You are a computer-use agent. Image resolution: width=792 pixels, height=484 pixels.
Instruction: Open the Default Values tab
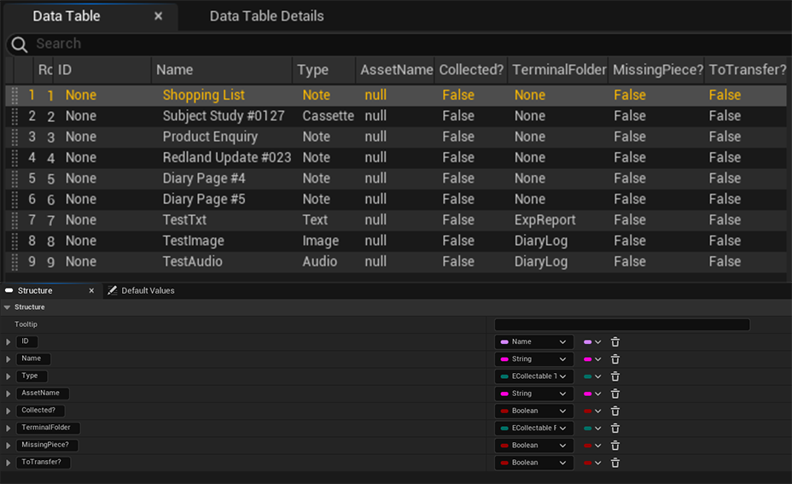click(x=147, y=291)
